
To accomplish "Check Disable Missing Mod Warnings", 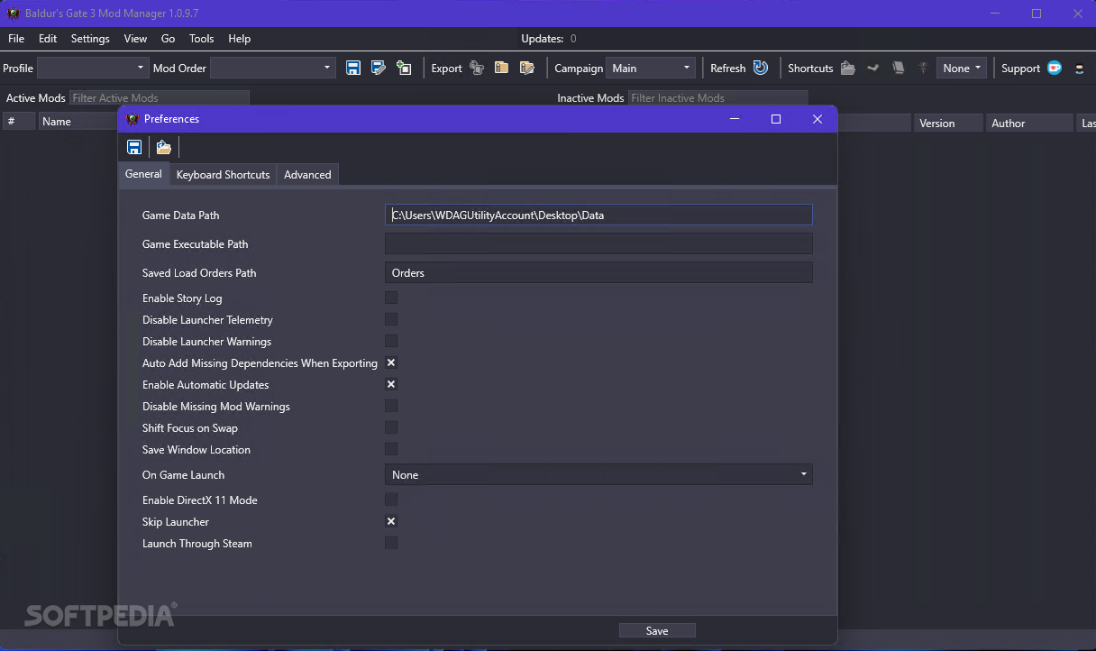I will (391, 406).
